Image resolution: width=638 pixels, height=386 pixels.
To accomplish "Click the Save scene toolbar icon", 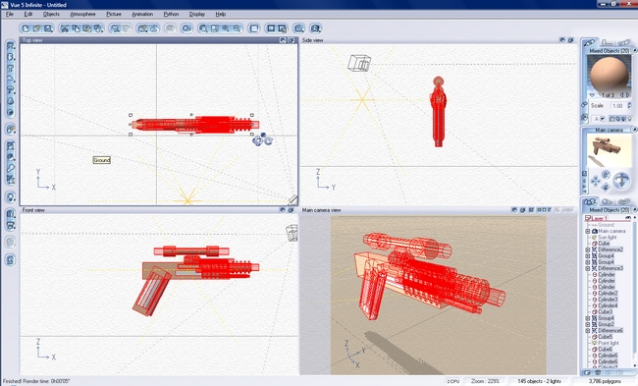I will pos(48,28).
